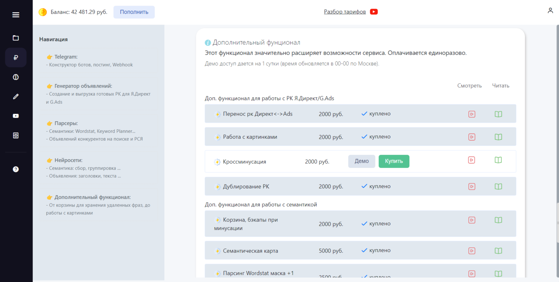Viewport: 559px width, 282px height.
Task: Watch video for Работа с картинками
Action: tap(472, 137)
